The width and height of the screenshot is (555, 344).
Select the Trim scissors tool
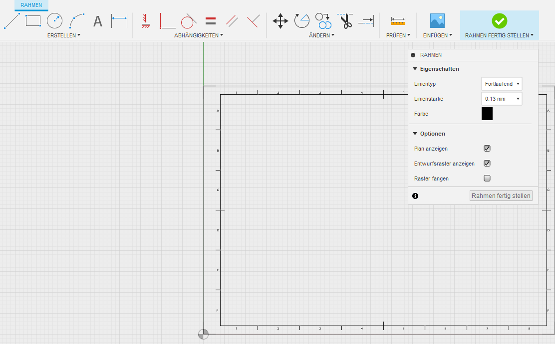[345, 21]
